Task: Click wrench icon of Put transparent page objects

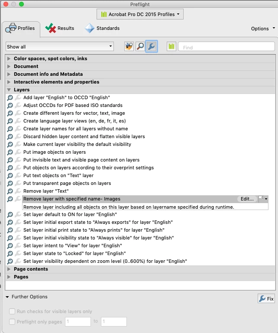Action: click(18, 183)
